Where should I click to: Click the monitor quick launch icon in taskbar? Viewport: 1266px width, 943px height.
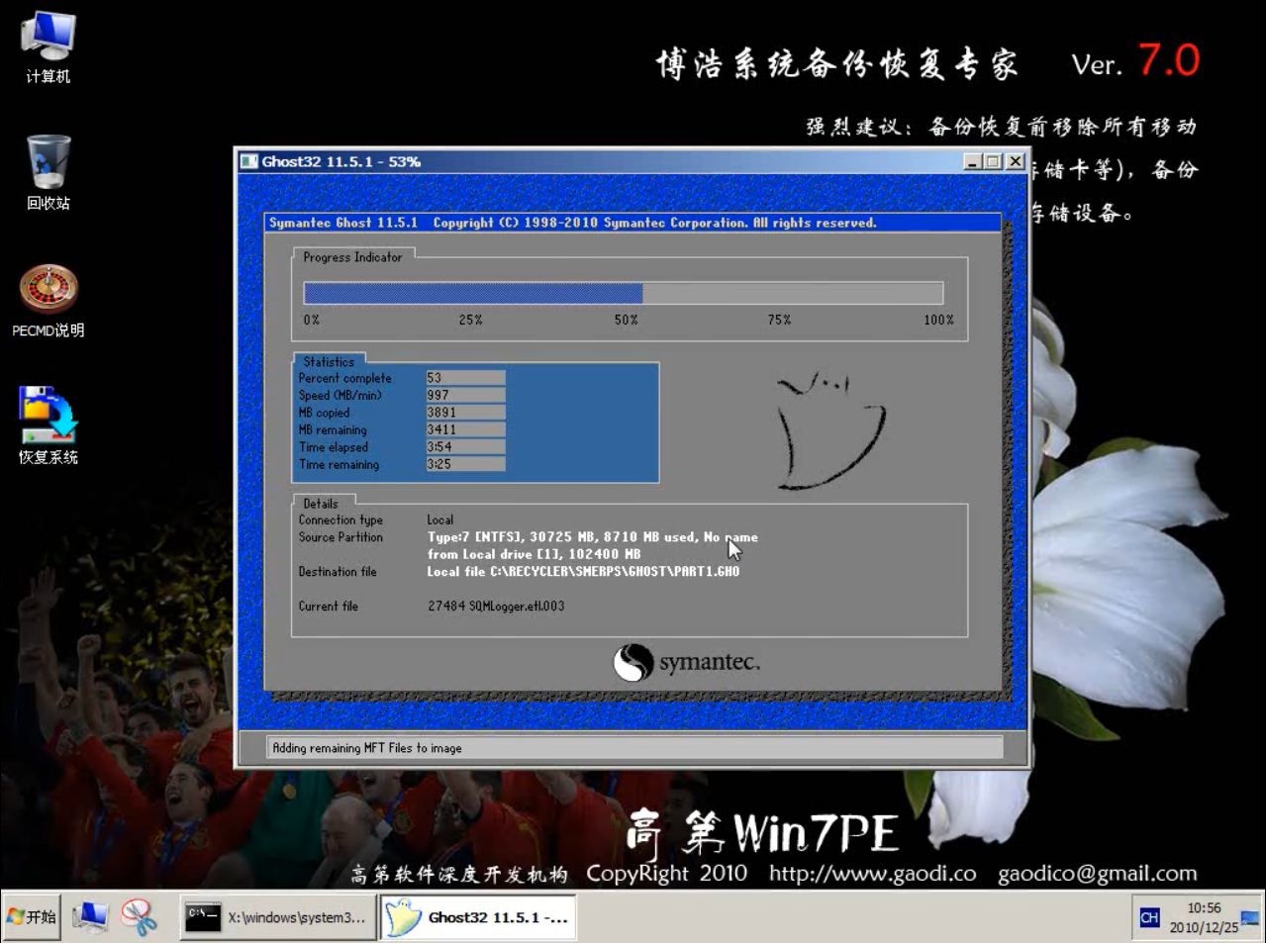90,917
